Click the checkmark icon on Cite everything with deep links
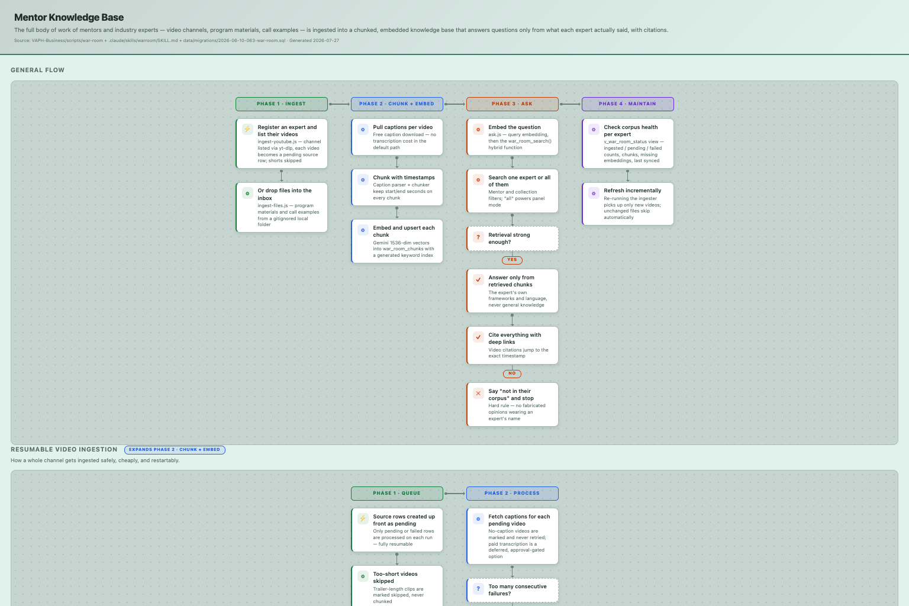Screen dimensions: 909x606 coord(478,337)
